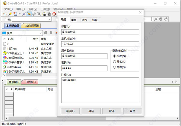Select the 两者(D) login radio button
The height and width of the screenshot is (126, 181).
click(x=115, y=67)
